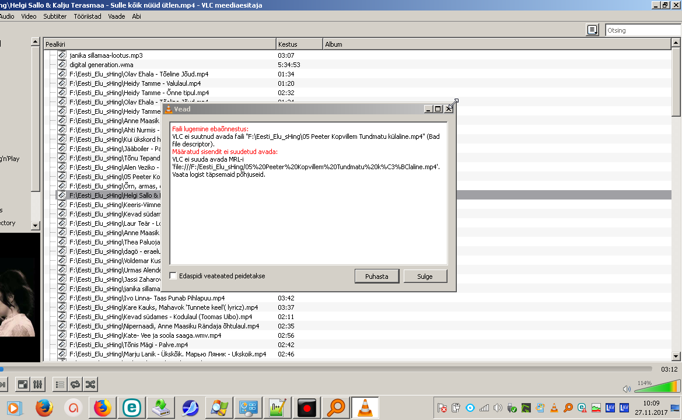Image resolution: width=682 pixels, height=420 pixels.
Task: Open control panel monitor taskbar button
Action: [x=249, y=408]
